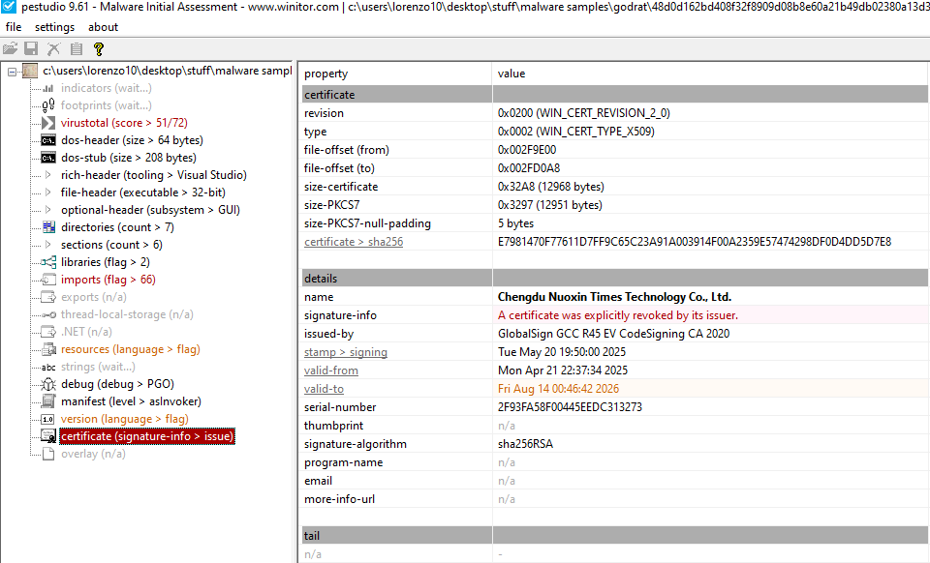The height and width of the screenshot is (563, 930).
Task: Click the open file toolbar icon
Action: click(x=10, y=48)
